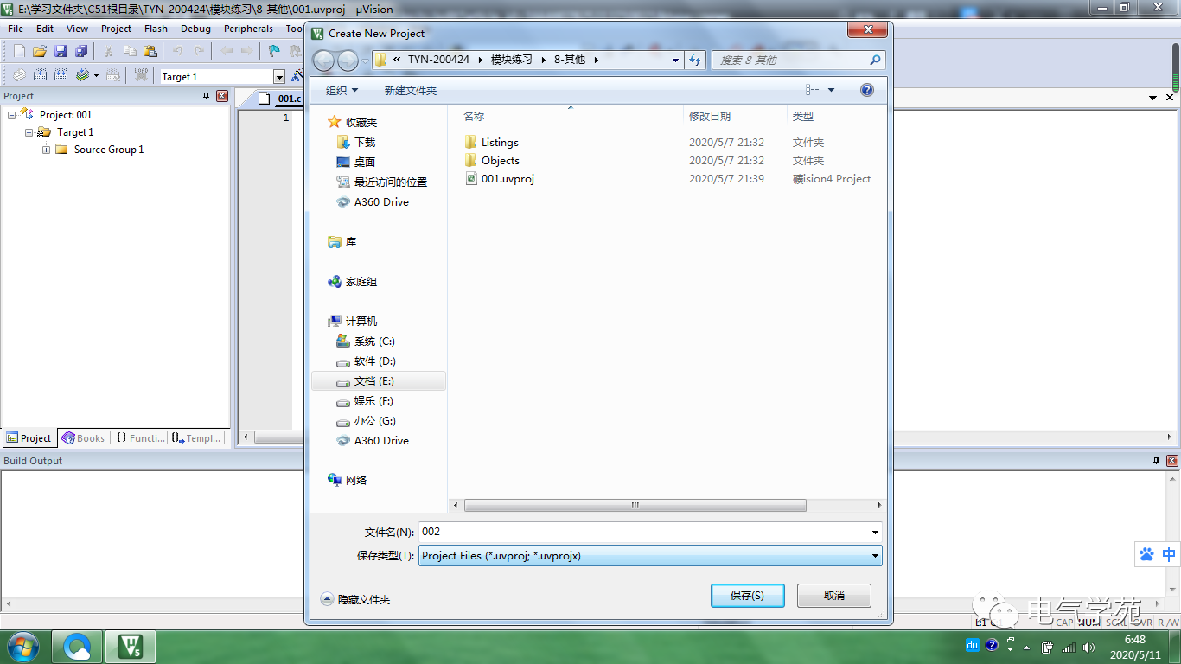Click 新建文件夹 to create a folder

(x=411, y=91)
